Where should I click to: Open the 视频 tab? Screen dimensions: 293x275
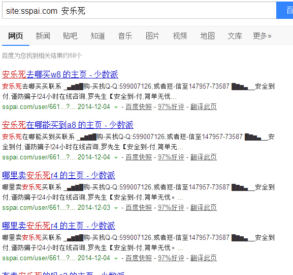pyautogui.click(x=180, y=36)
